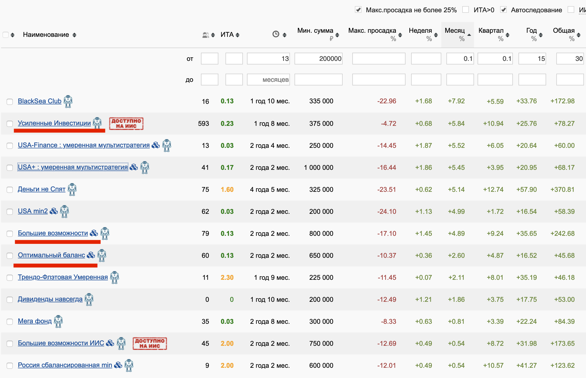Click the Квартал % column header label
Image resolution: width=586 pixels, height=378 pixels.
pos(491,35)
